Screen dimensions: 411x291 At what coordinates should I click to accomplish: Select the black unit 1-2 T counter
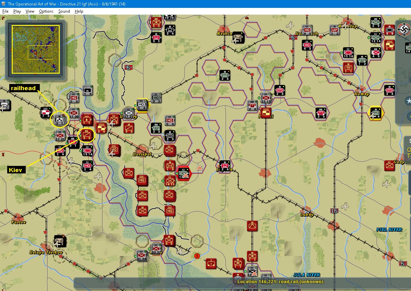[362, 60]
